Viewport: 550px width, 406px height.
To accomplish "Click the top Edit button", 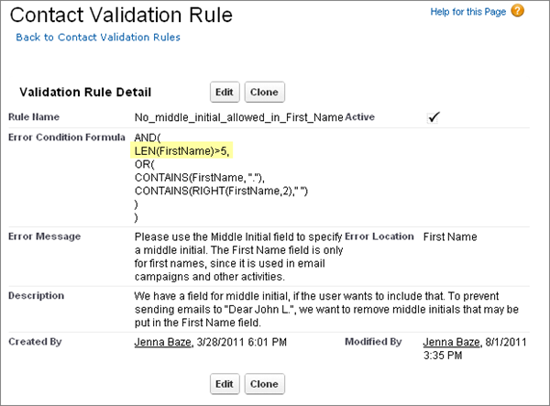I will (225, 92).
